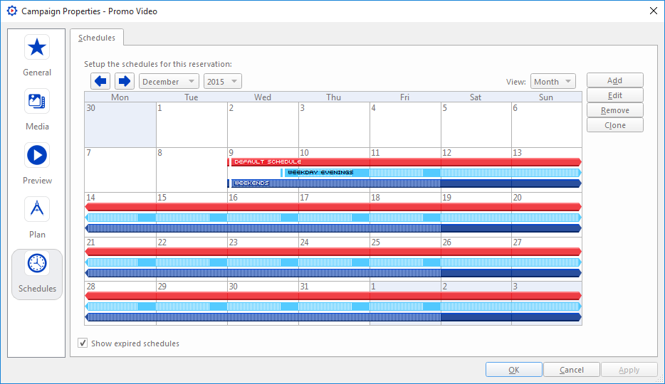Click the Clone button
Screen dimensions: 665x384
point(614,125)
